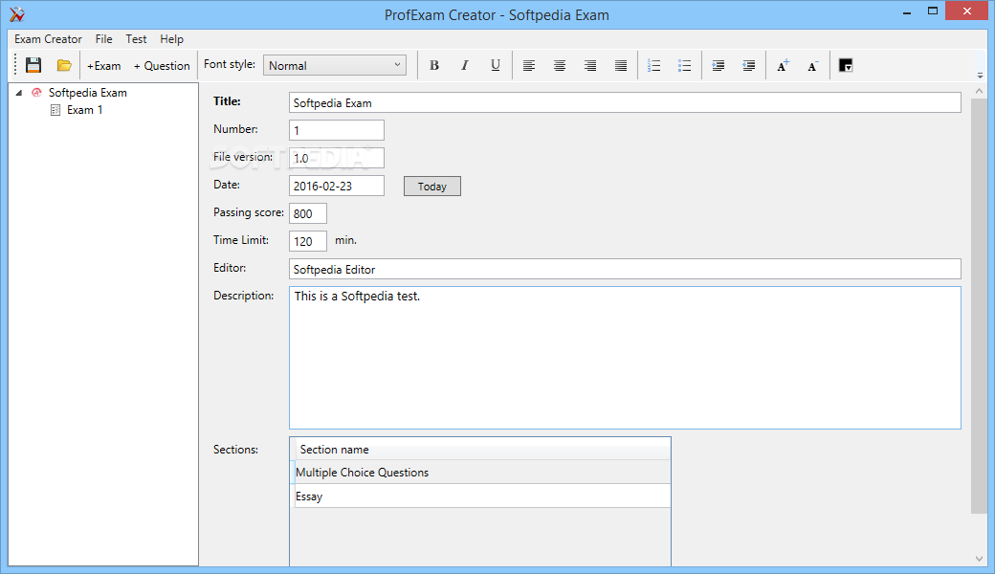The image size is (995, 574).
Task: Click the Exam 1 document icon
Action: click(x=55, y=110)
